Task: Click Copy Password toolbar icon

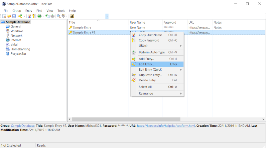Action: click(x=34, y=16)
